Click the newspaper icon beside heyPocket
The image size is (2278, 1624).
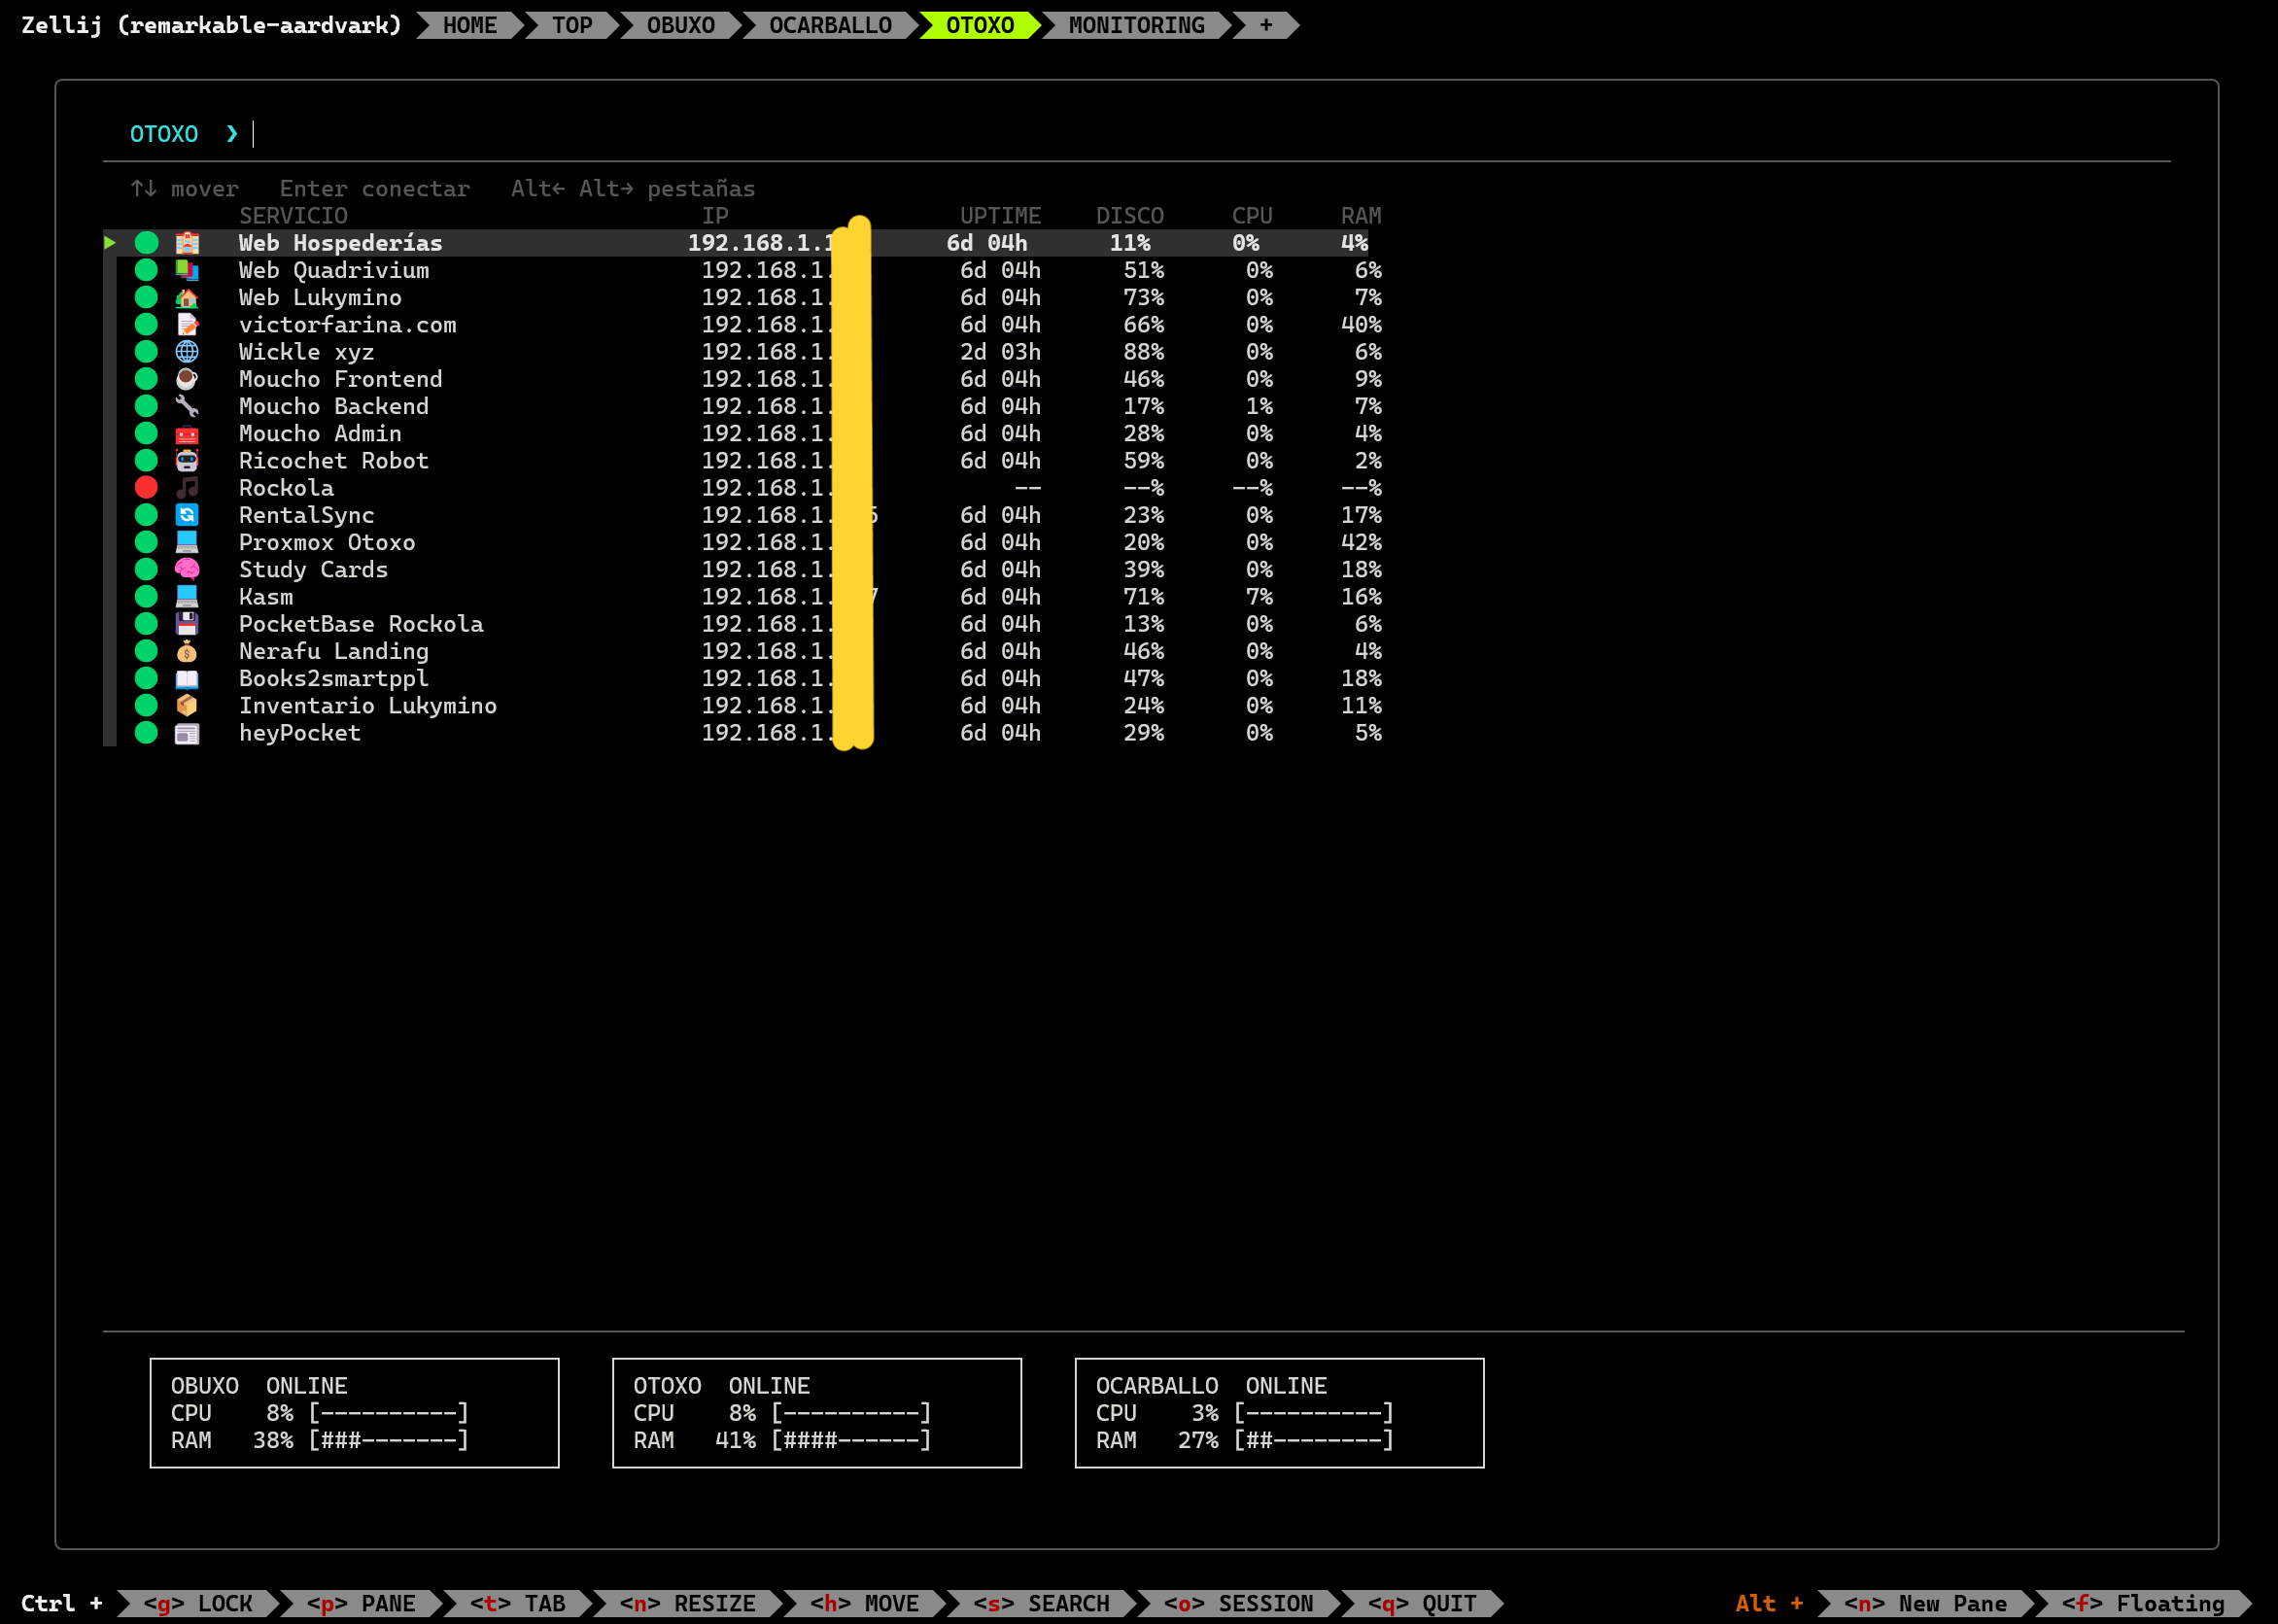tap(187, 733)
